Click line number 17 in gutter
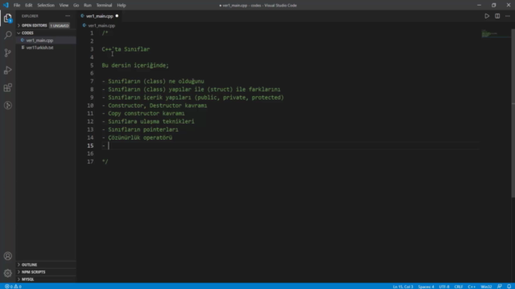This screenshot has height=289, width=515. click(90, 161)
